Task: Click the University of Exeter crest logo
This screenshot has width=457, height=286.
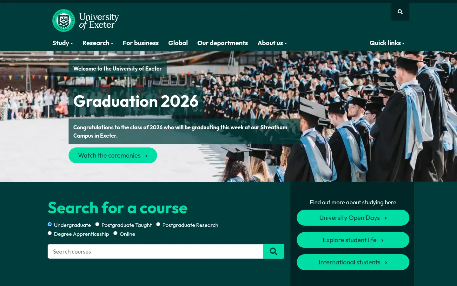Action: point(64,20)
